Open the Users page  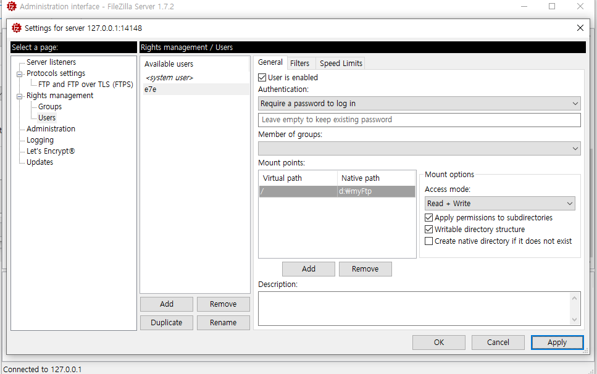point(47,117)
